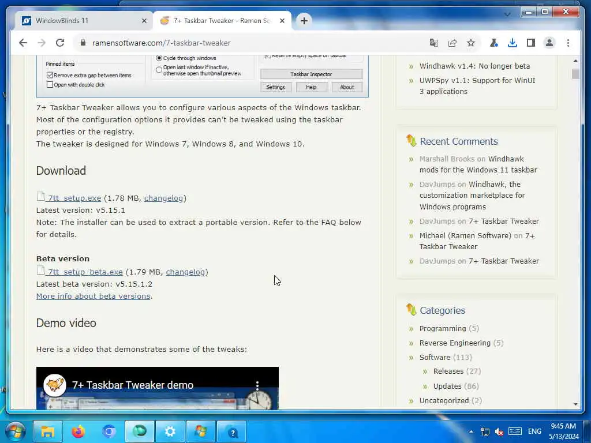Click the Settings button in screenshot
The width and height of the screenshot is (591, 443).
pos(275,87)
